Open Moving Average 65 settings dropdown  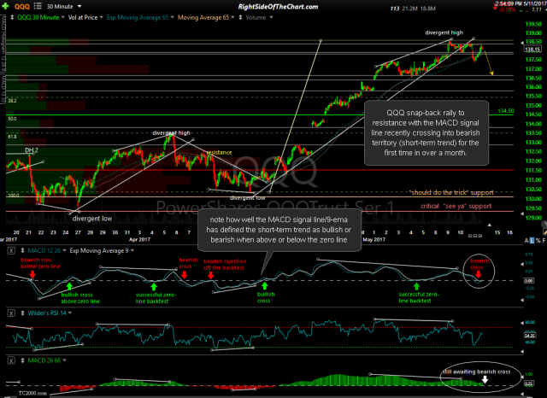tap(232, 17)
